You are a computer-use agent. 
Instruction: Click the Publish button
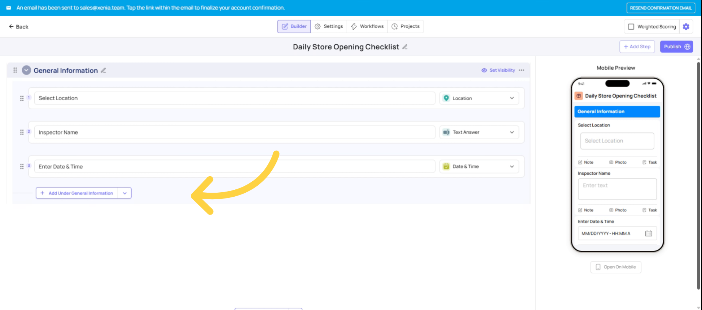coord(676,46)
